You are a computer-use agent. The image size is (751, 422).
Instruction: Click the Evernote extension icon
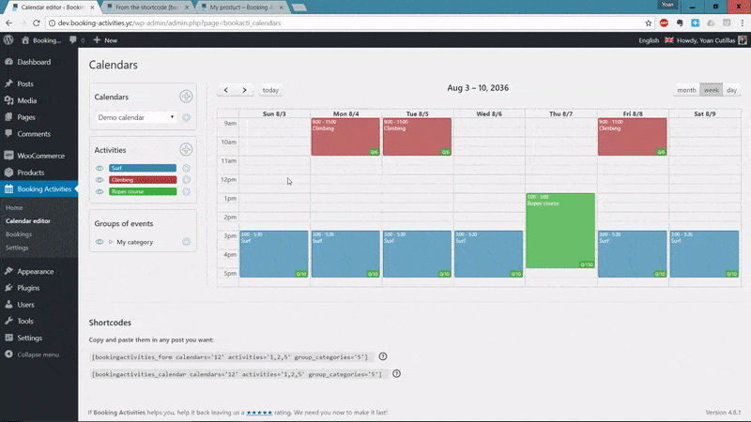(x=680, y=23)
